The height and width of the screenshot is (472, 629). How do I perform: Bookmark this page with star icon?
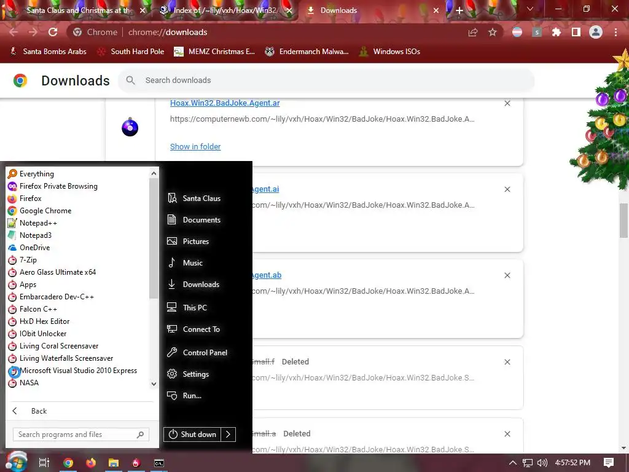point(493,32)
